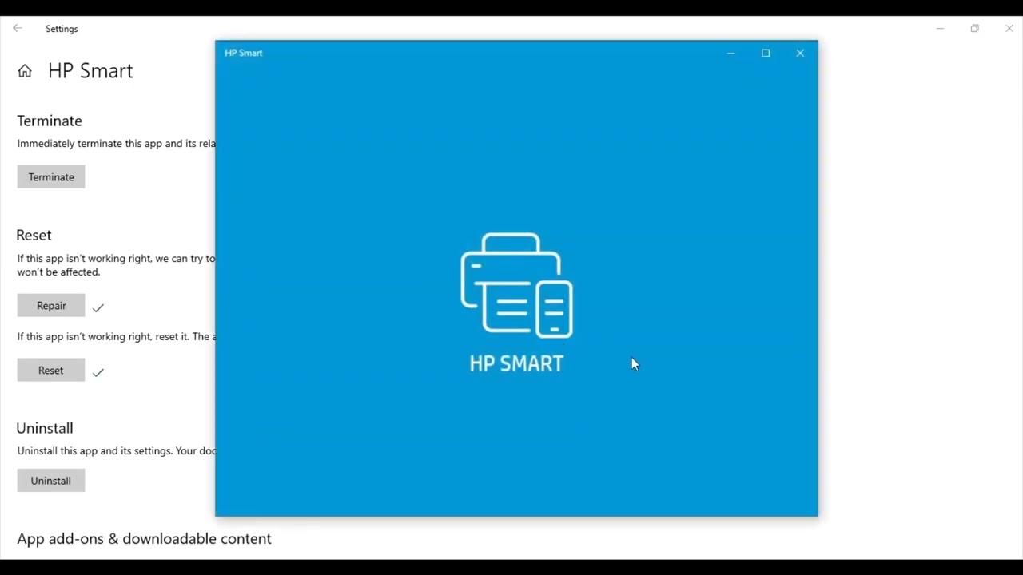The height and width of the screenshot is (575, 1023).
Task: Click the Reset section heading
Action: (x=34, y=235)
